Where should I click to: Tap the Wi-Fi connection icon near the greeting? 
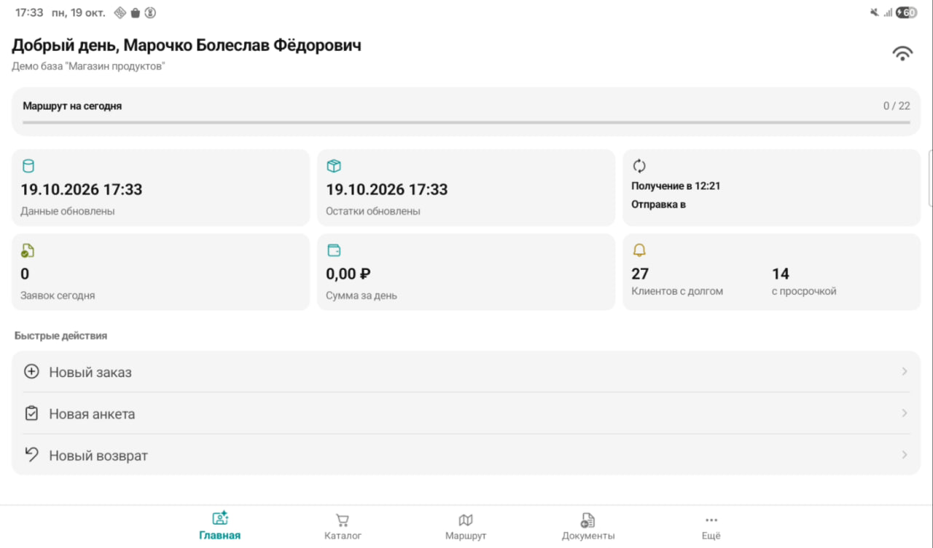pyautogui.click(x=902, y=53)
